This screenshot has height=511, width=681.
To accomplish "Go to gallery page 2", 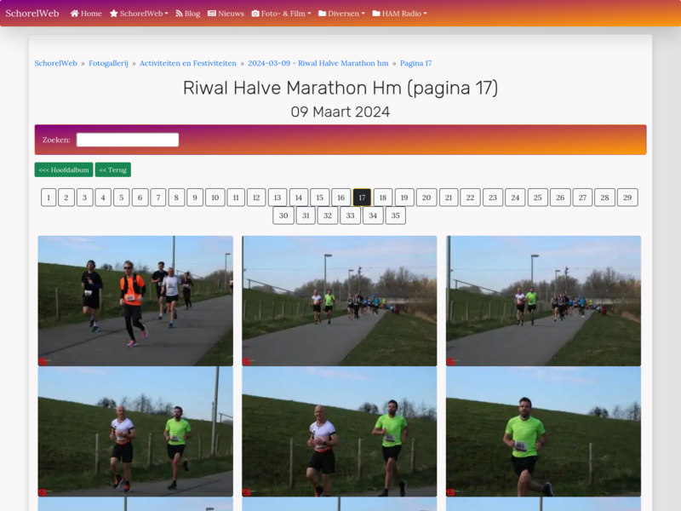I will pyautogui.click(x=66, y=198).
